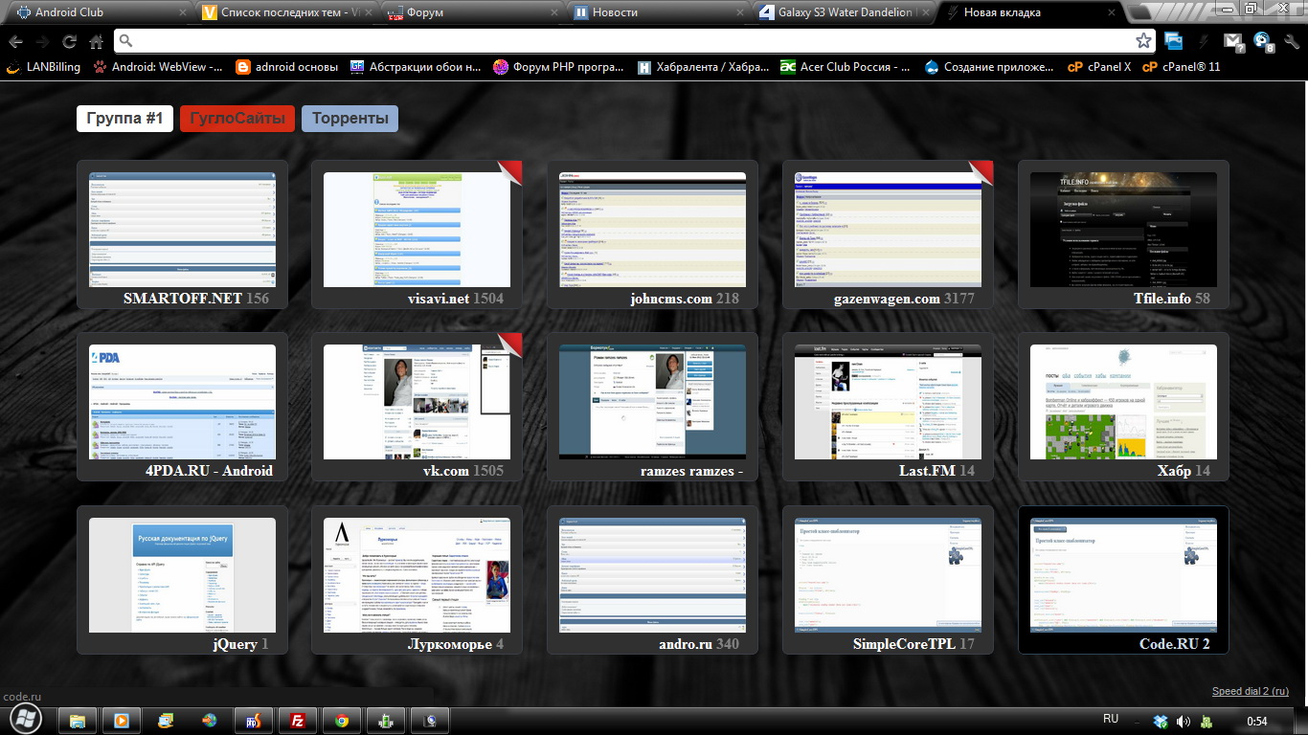
Task: Open the Tfile.info speed dial thumbnail
Action: [1123, 230]
